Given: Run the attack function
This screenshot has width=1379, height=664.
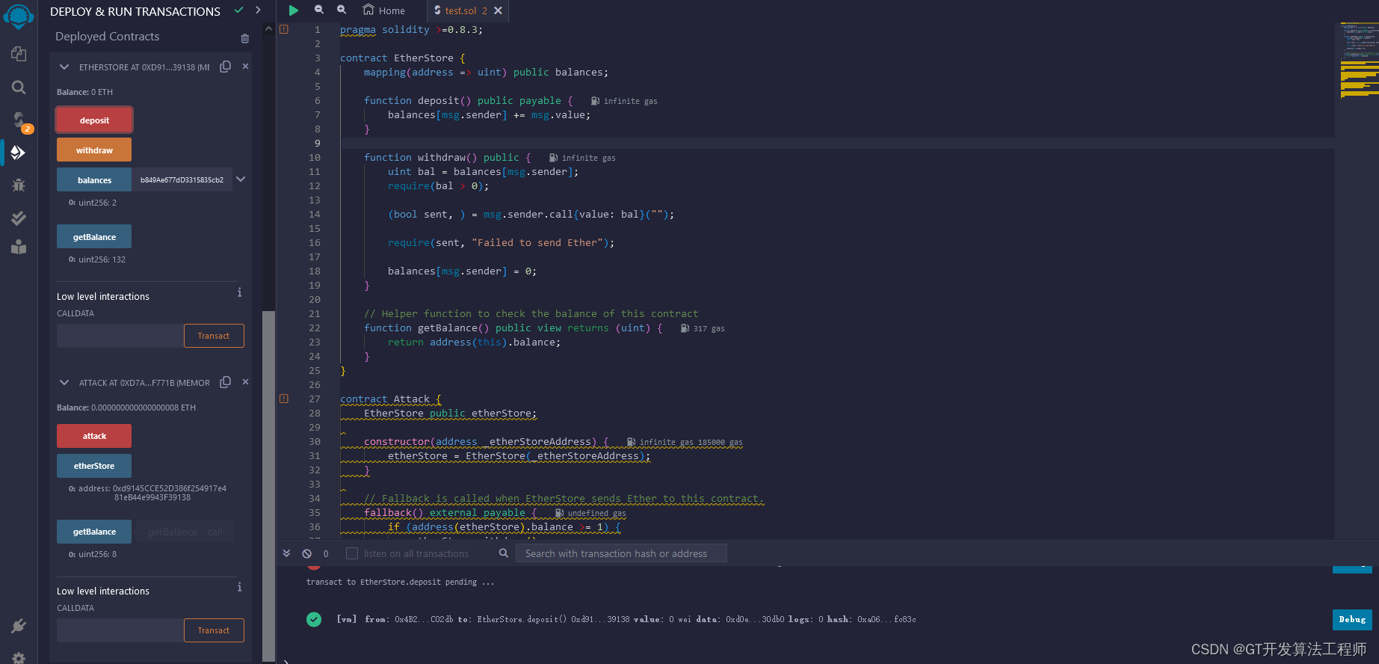Looking at the screenshot, I should pyautogui.click(x=94, y=436).
